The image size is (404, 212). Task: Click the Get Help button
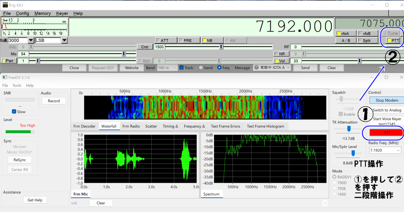click(35, 200)
